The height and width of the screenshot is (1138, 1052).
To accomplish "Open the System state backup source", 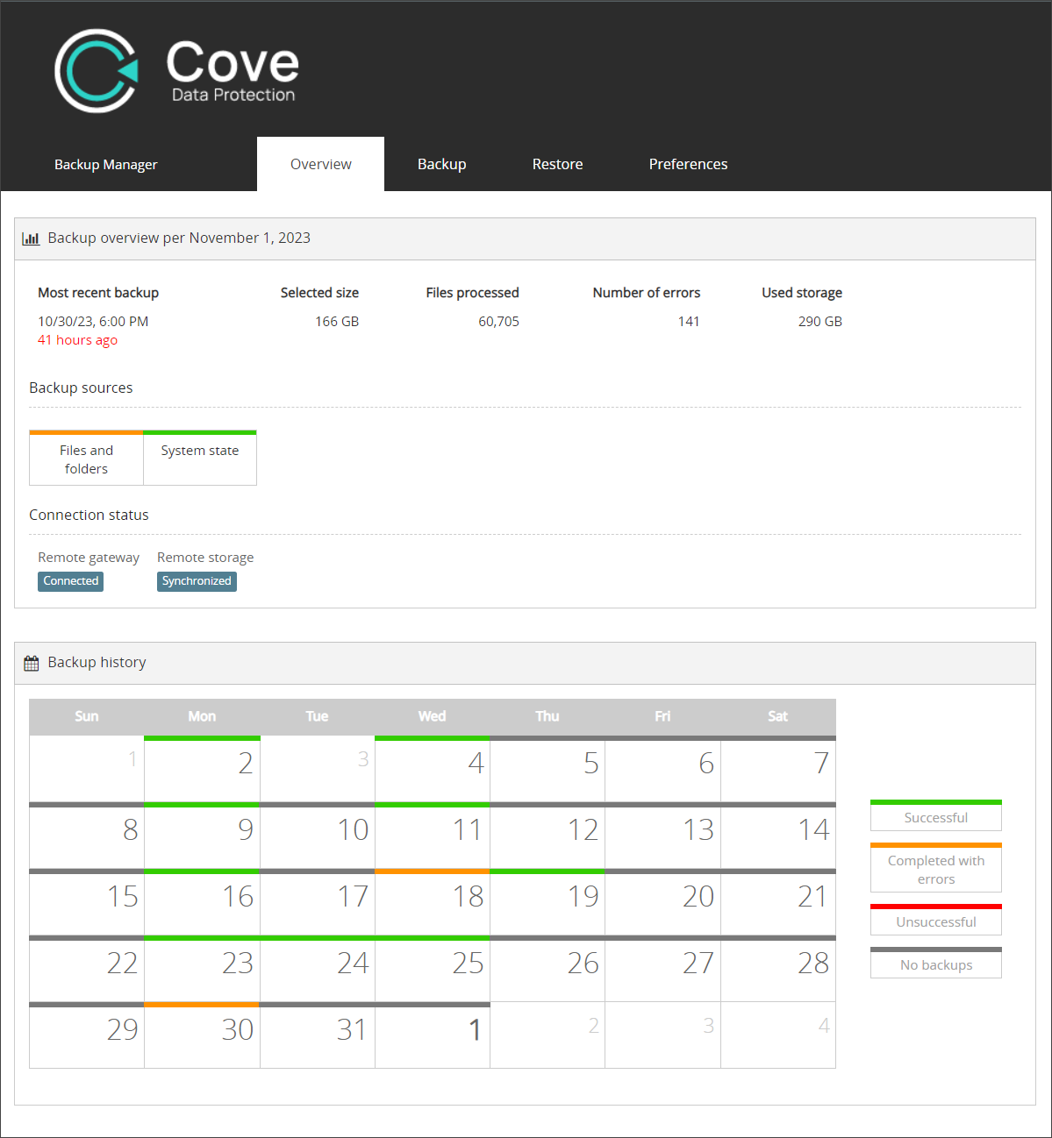I will click(200, 457).
